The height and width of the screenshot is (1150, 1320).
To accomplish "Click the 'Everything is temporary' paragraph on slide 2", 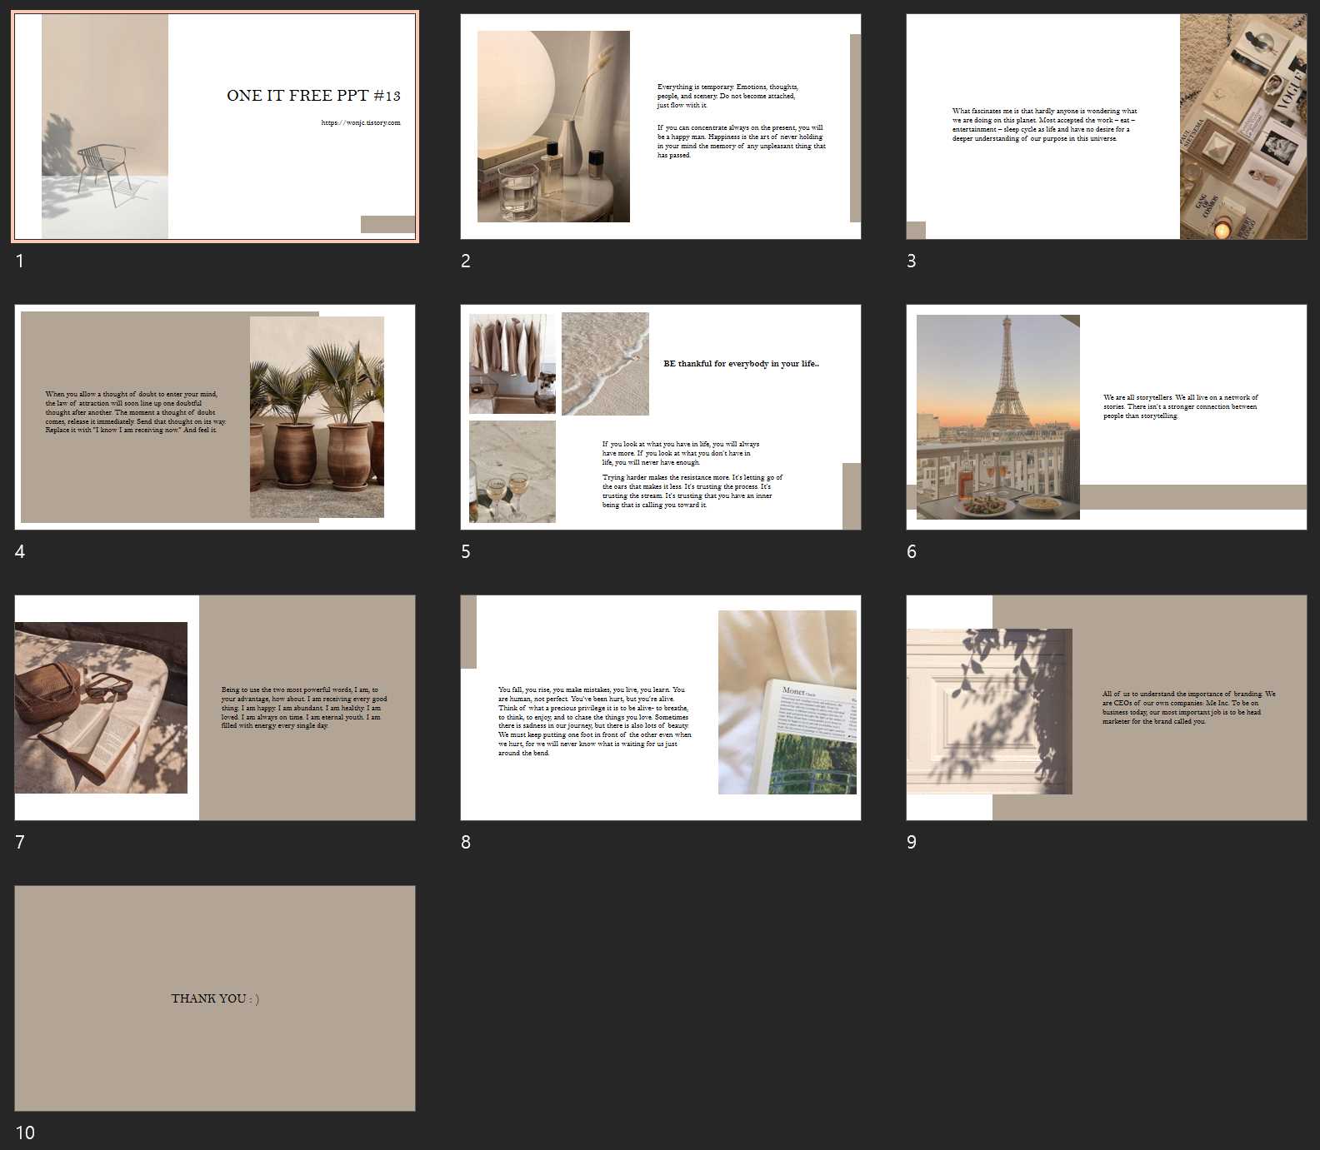I will (727, 96).
